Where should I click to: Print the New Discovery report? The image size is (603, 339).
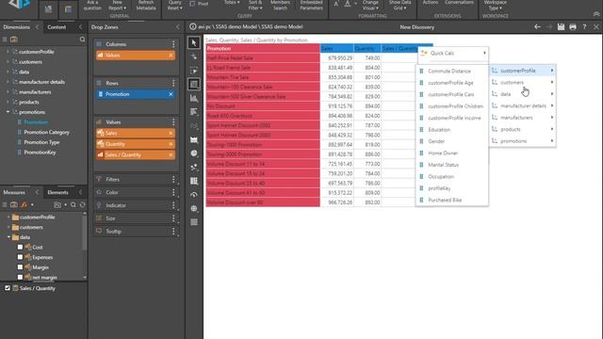point(573,27)
